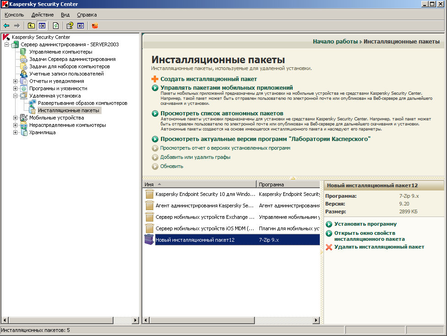Click the Help toolbar icon
The width and height of the screenshot is (447, 336).
coord(70,26)
